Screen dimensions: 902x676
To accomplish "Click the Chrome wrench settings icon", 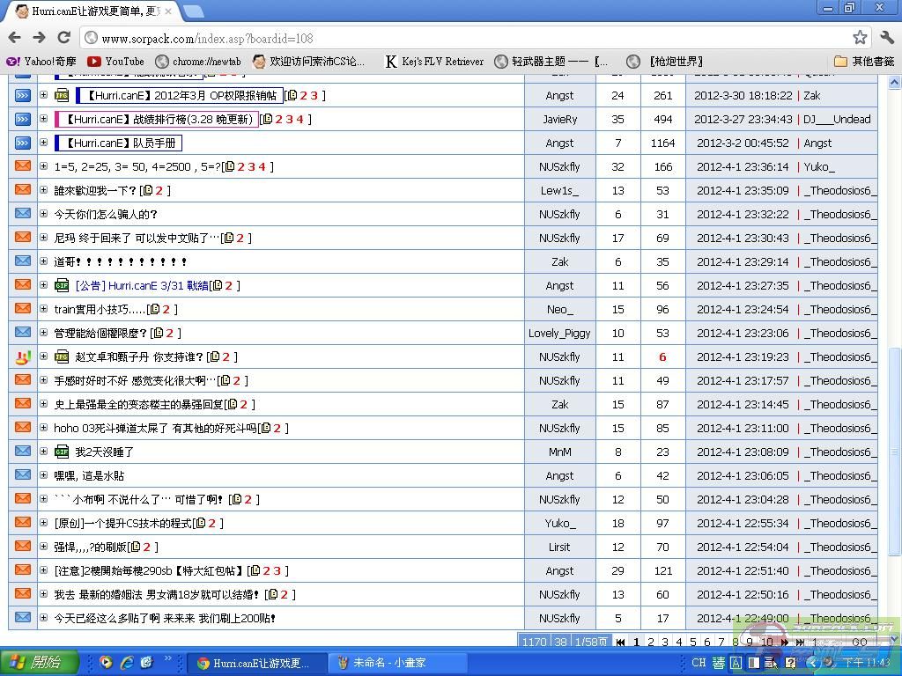I will point(886,37).
